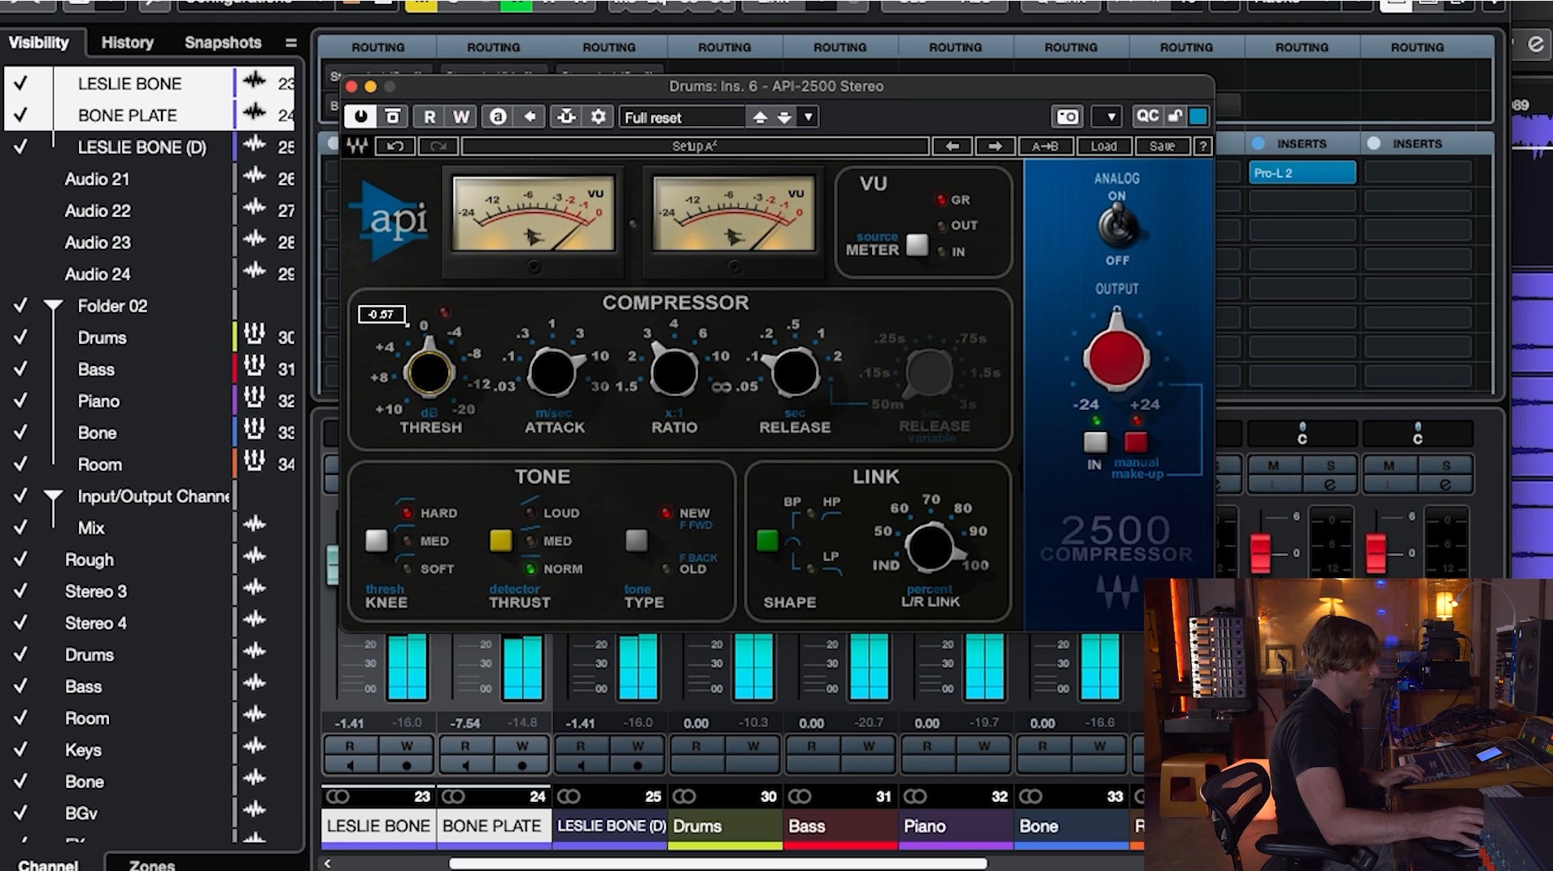This screenshot has width=1553, height=871.
Task: Enable Write automation (W) in plugin header
Action: pos(461,117)
